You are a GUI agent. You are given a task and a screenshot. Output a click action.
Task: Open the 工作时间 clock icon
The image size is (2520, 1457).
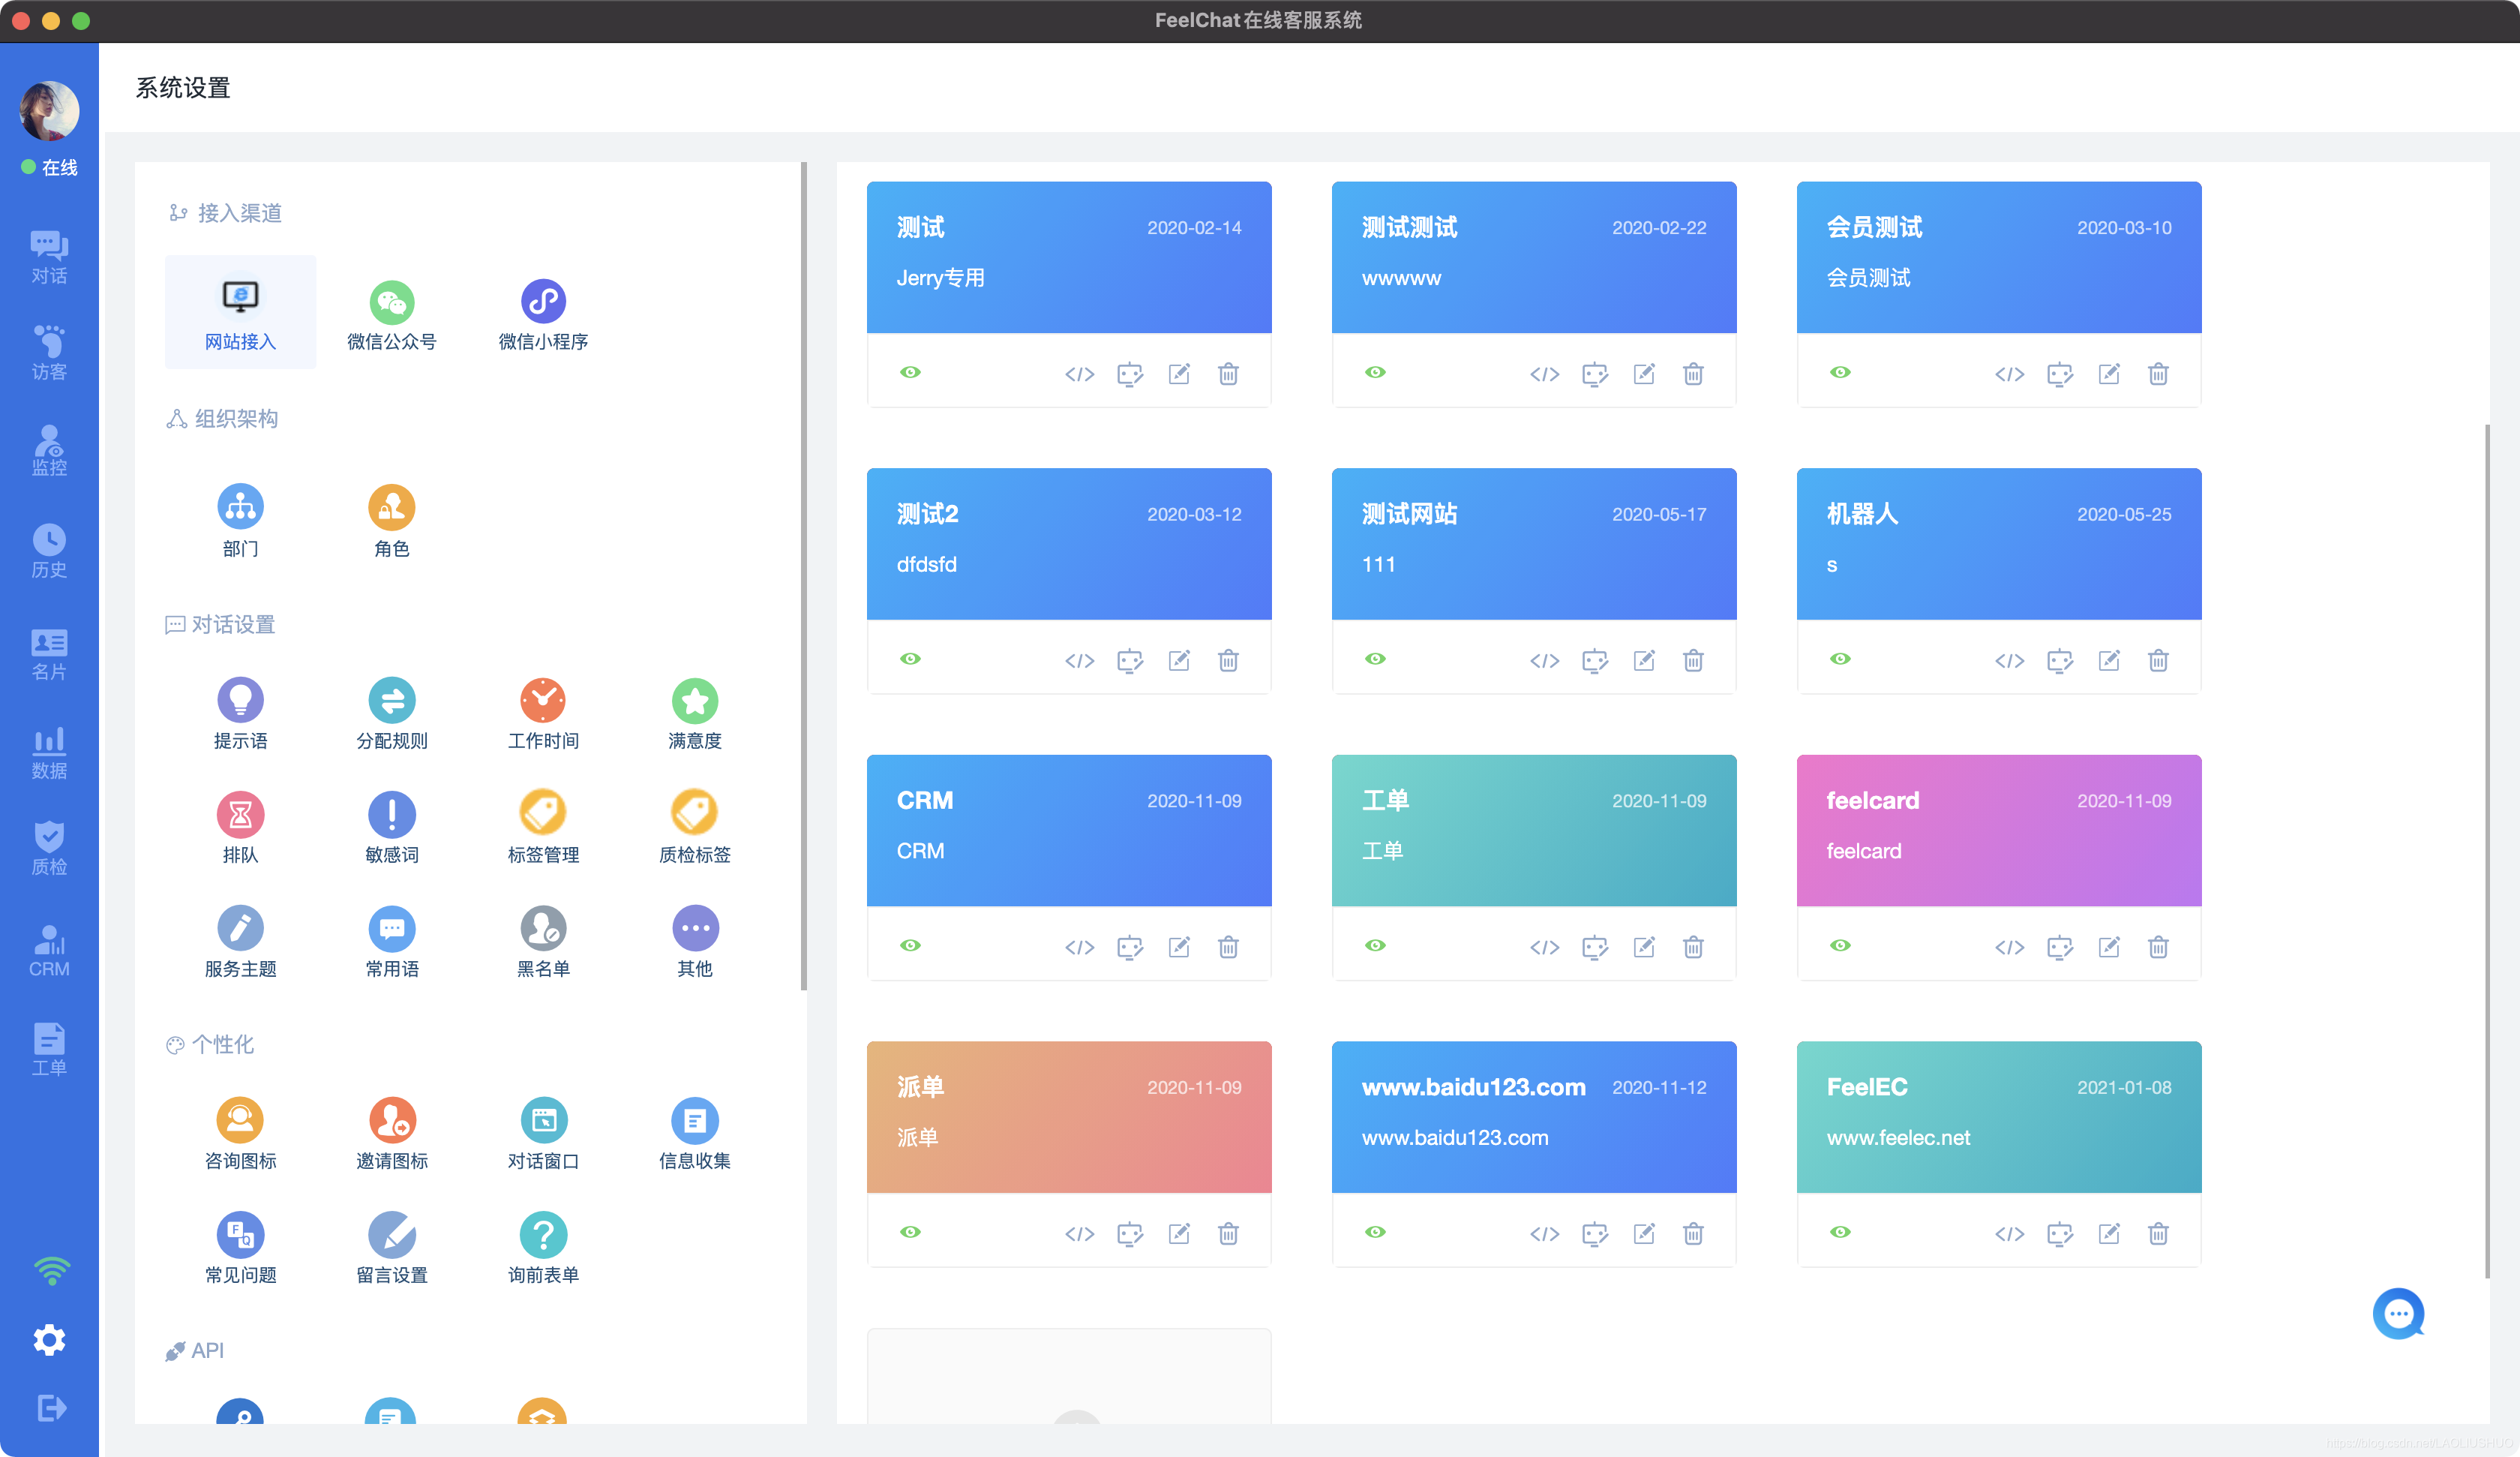543,701
